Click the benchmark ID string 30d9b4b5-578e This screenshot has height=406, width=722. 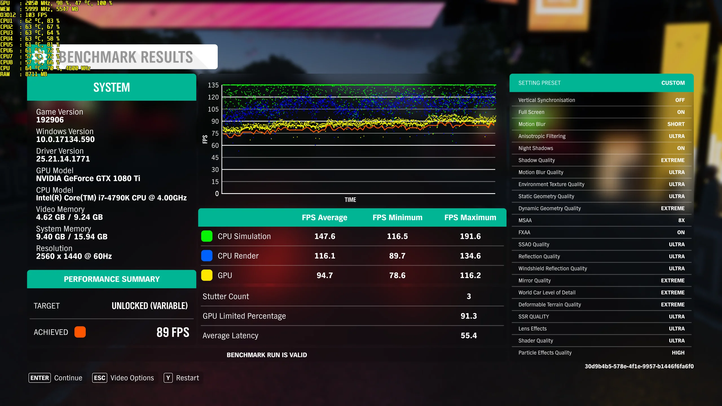coord(639,366)
